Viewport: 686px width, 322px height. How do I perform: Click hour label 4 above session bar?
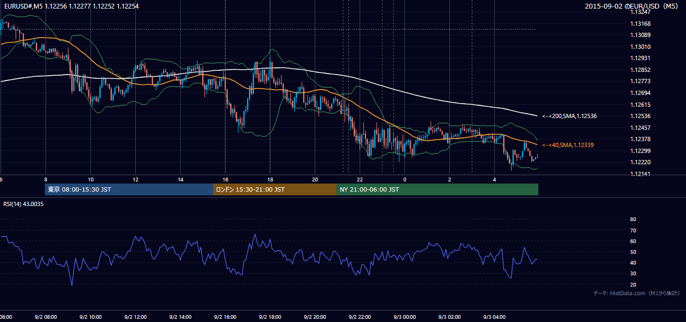point(494,179)
